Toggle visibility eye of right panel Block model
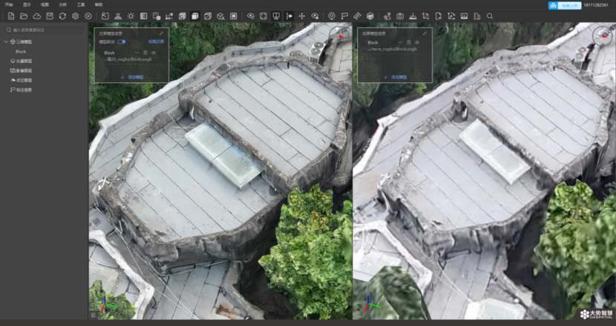 [417, 43]
